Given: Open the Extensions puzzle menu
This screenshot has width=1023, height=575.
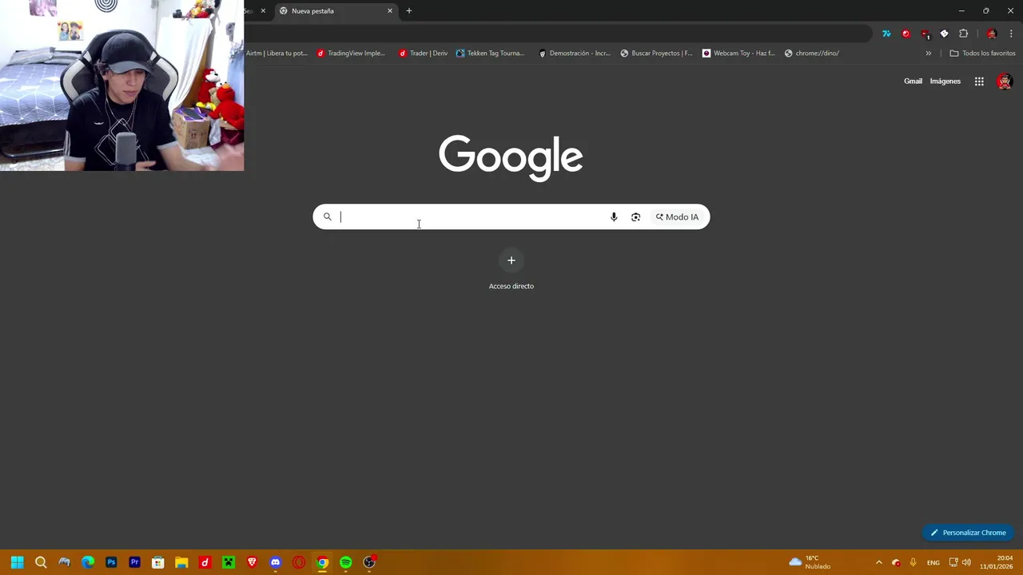Looking at the screenshot, I should [963, 34].
